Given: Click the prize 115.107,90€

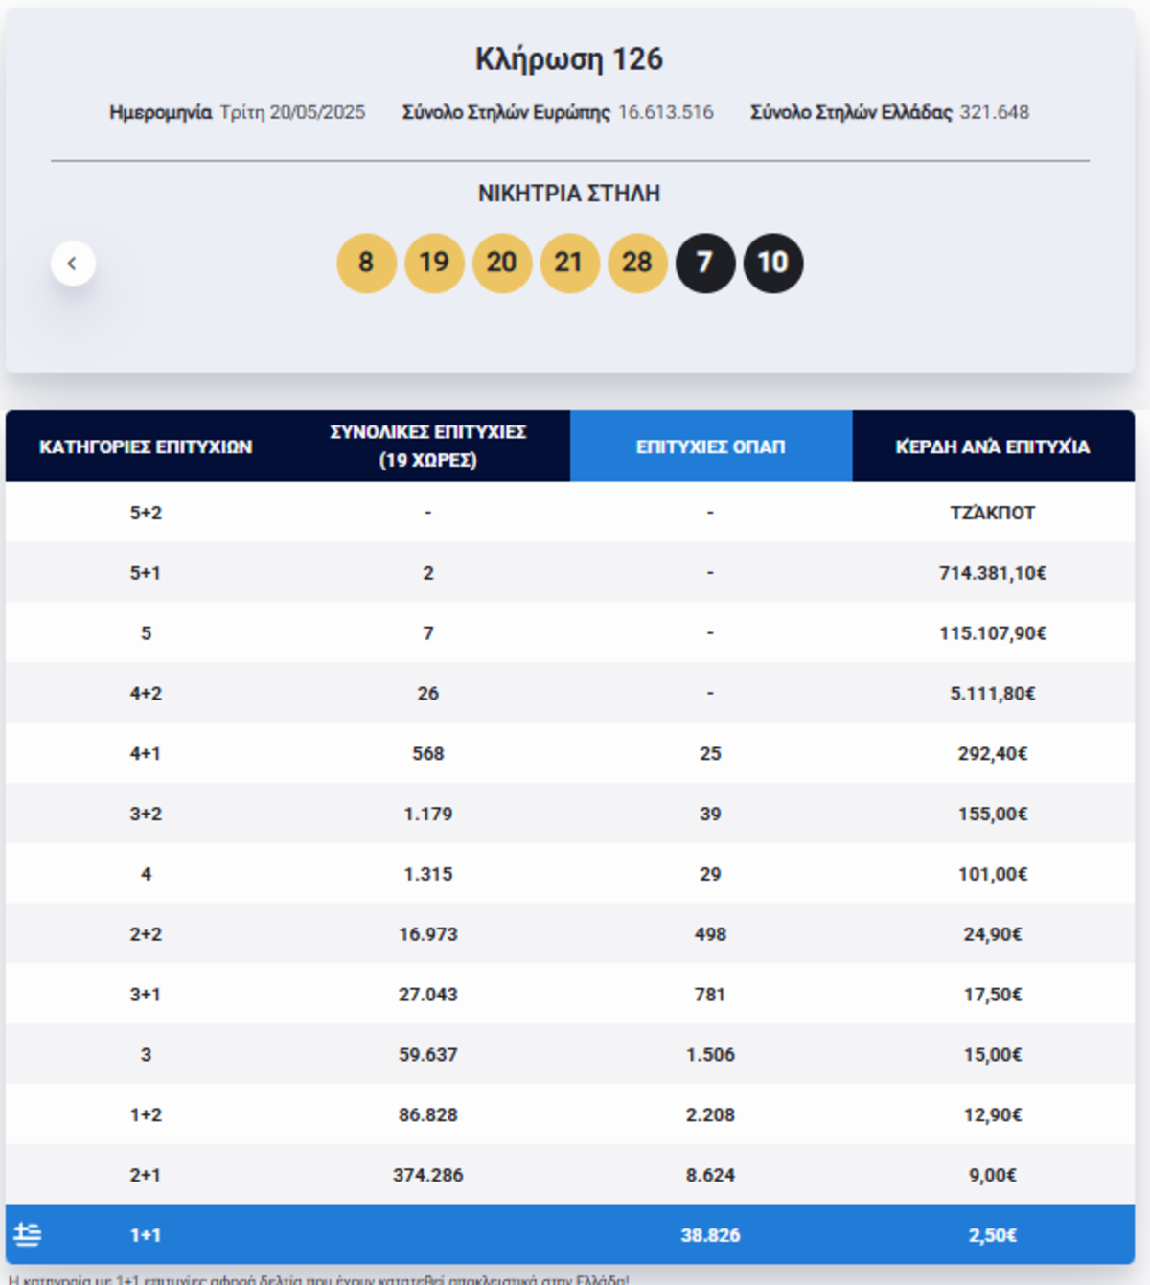Looking at the screenshot, I should tap(993, 633).
